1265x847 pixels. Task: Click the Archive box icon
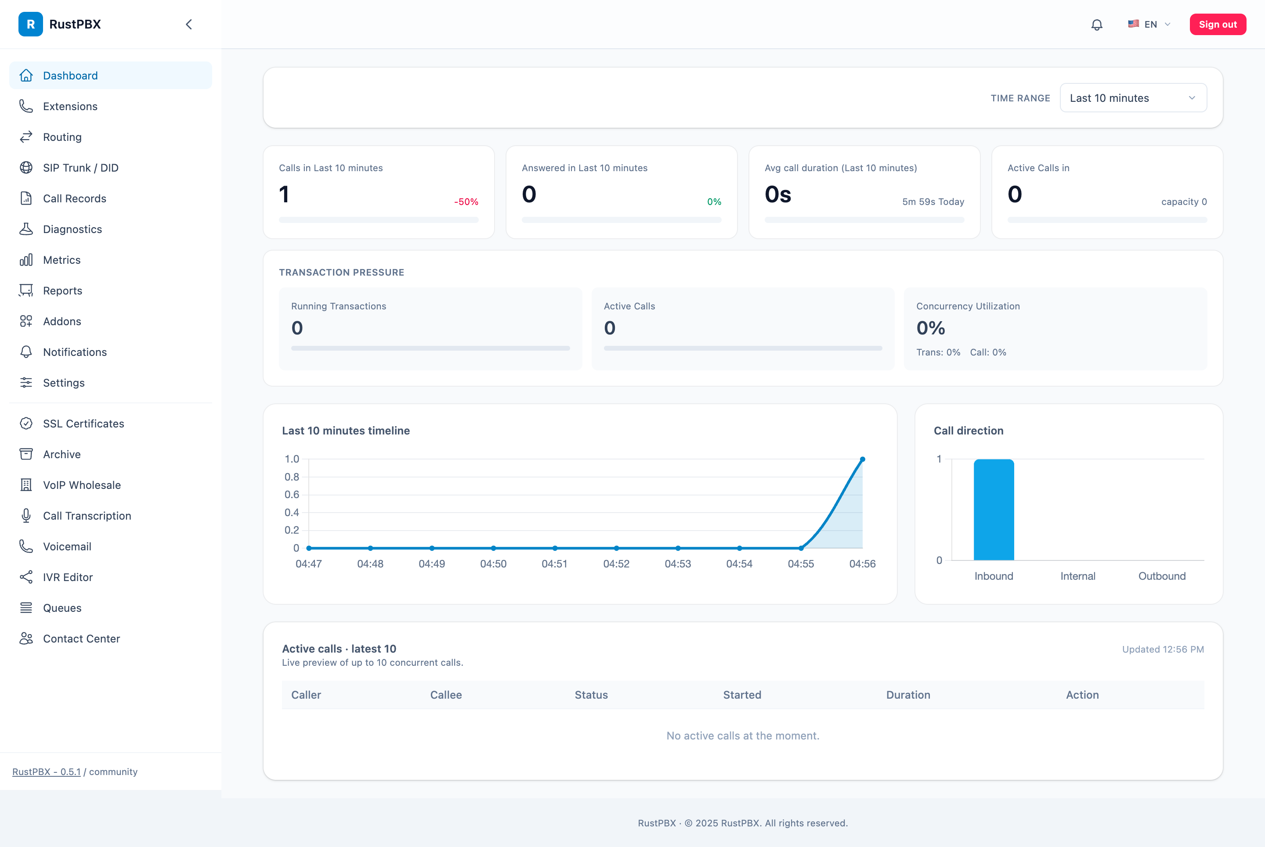tap(26, 454)
